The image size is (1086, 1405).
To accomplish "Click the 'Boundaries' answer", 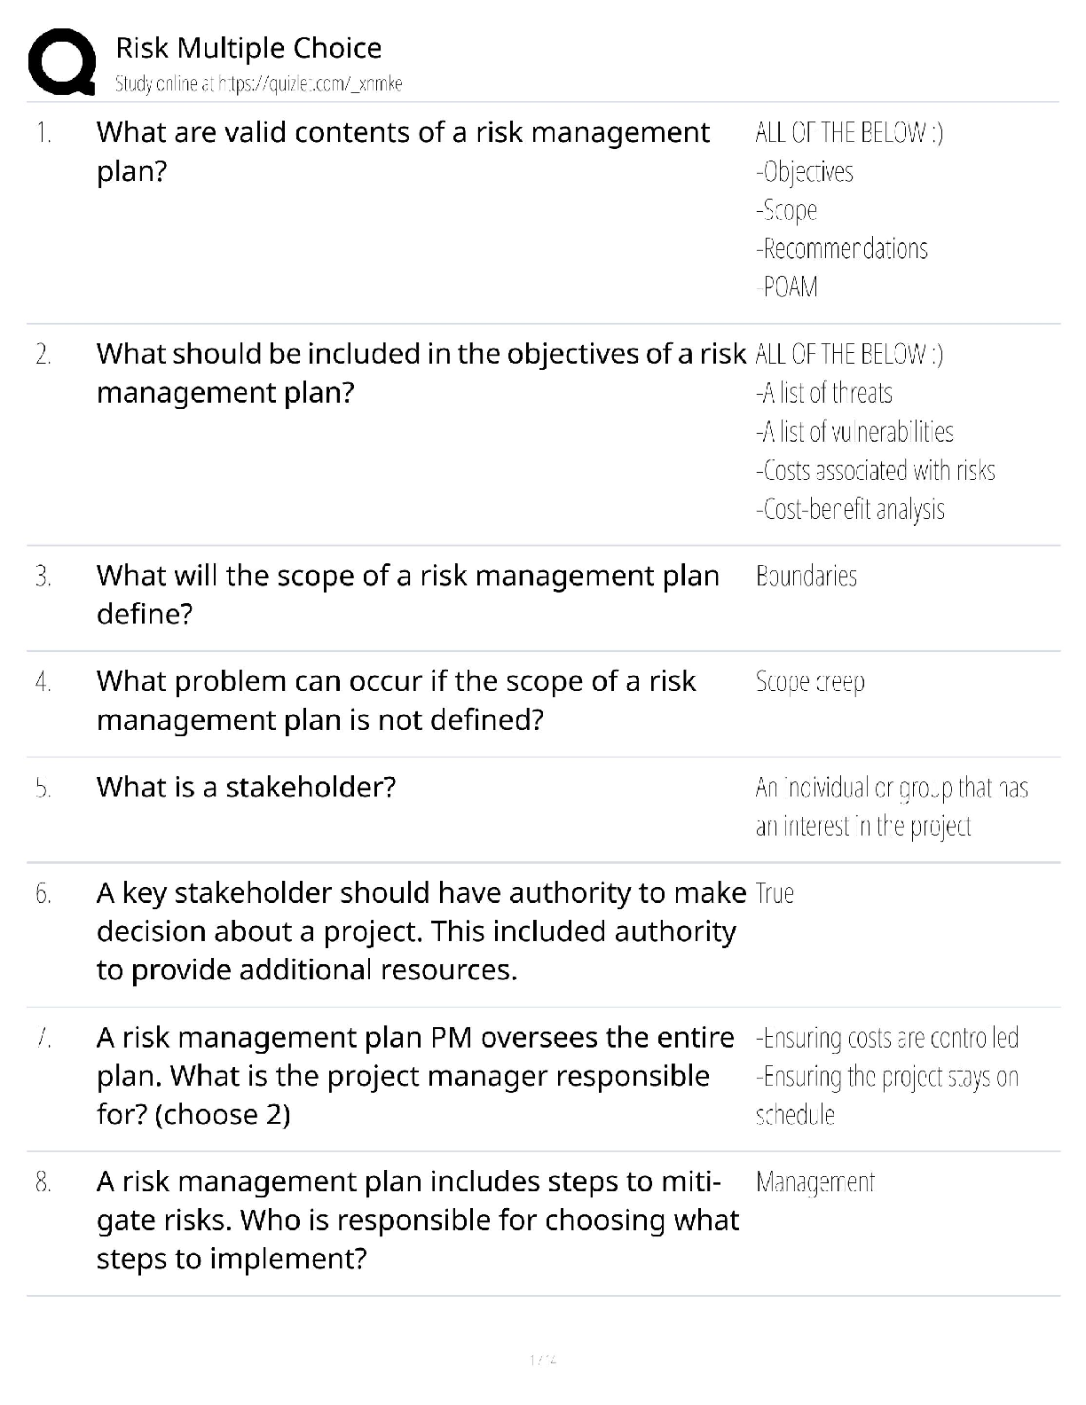I will tap(806, 577).
